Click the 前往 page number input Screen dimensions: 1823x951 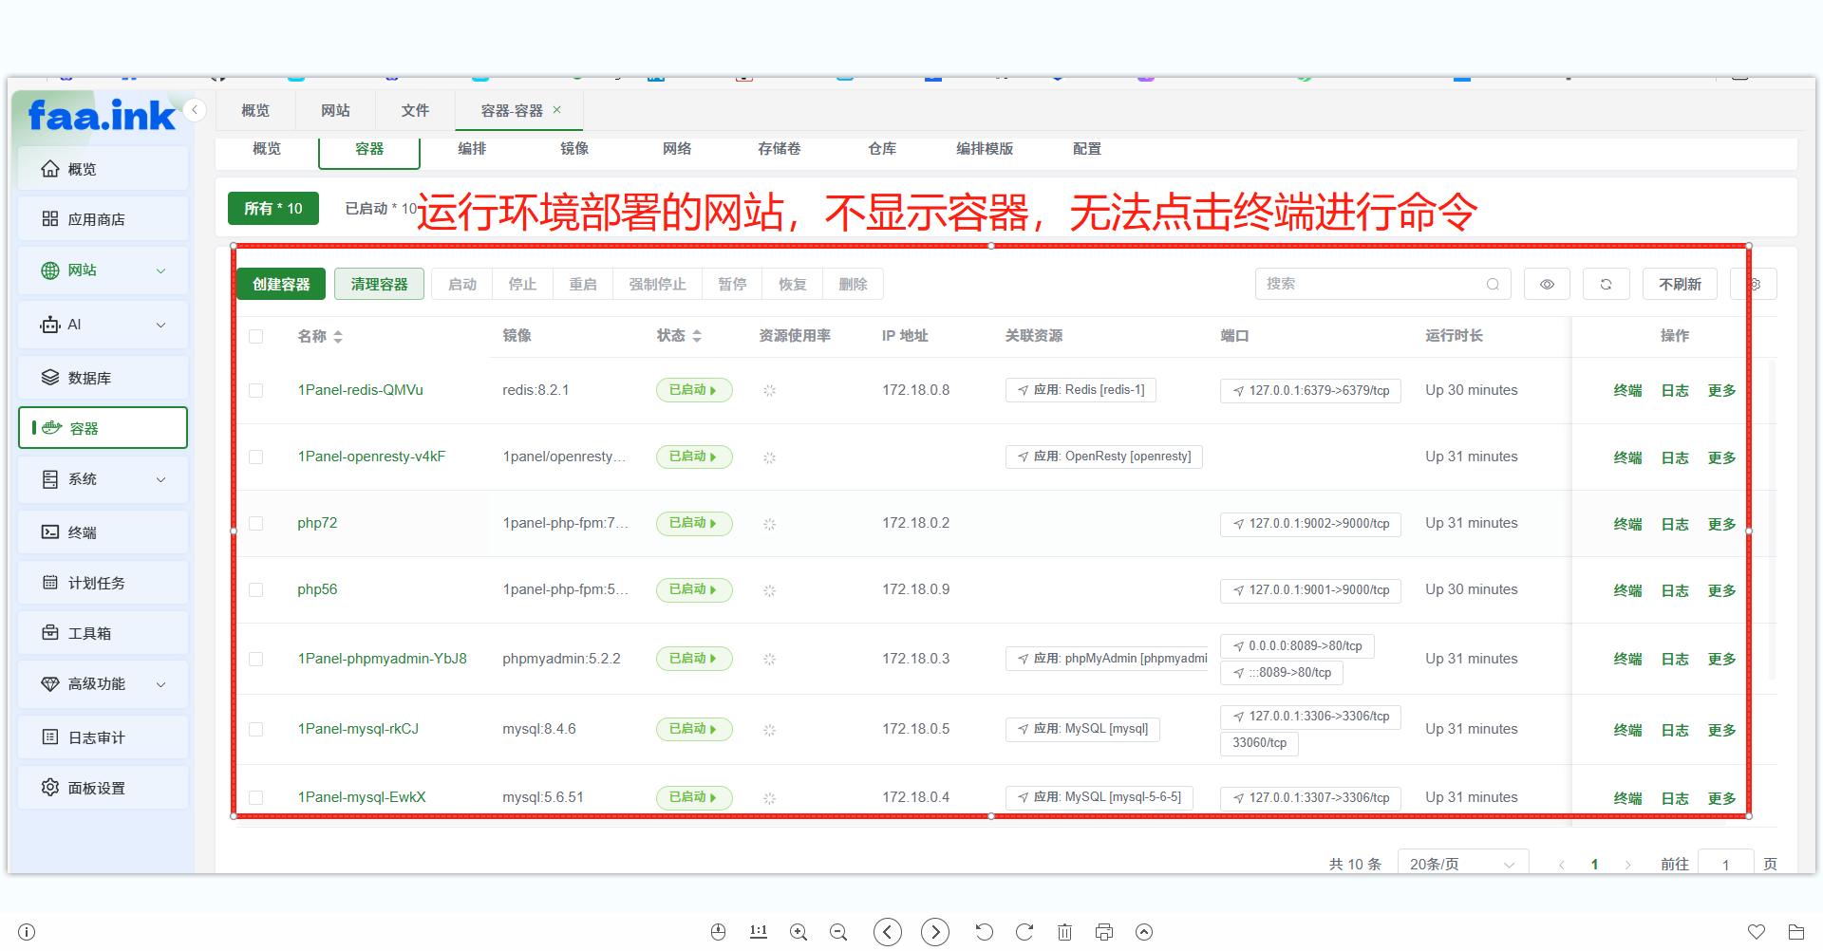click(1725, 864)
